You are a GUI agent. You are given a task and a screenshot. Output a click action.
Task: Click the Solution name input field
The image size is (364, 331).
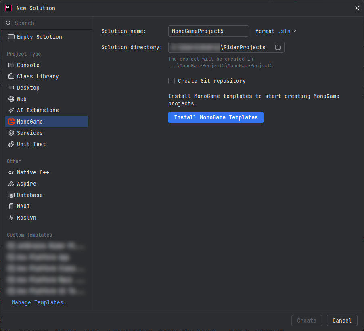pyautogui.click(x=208, y=31)
